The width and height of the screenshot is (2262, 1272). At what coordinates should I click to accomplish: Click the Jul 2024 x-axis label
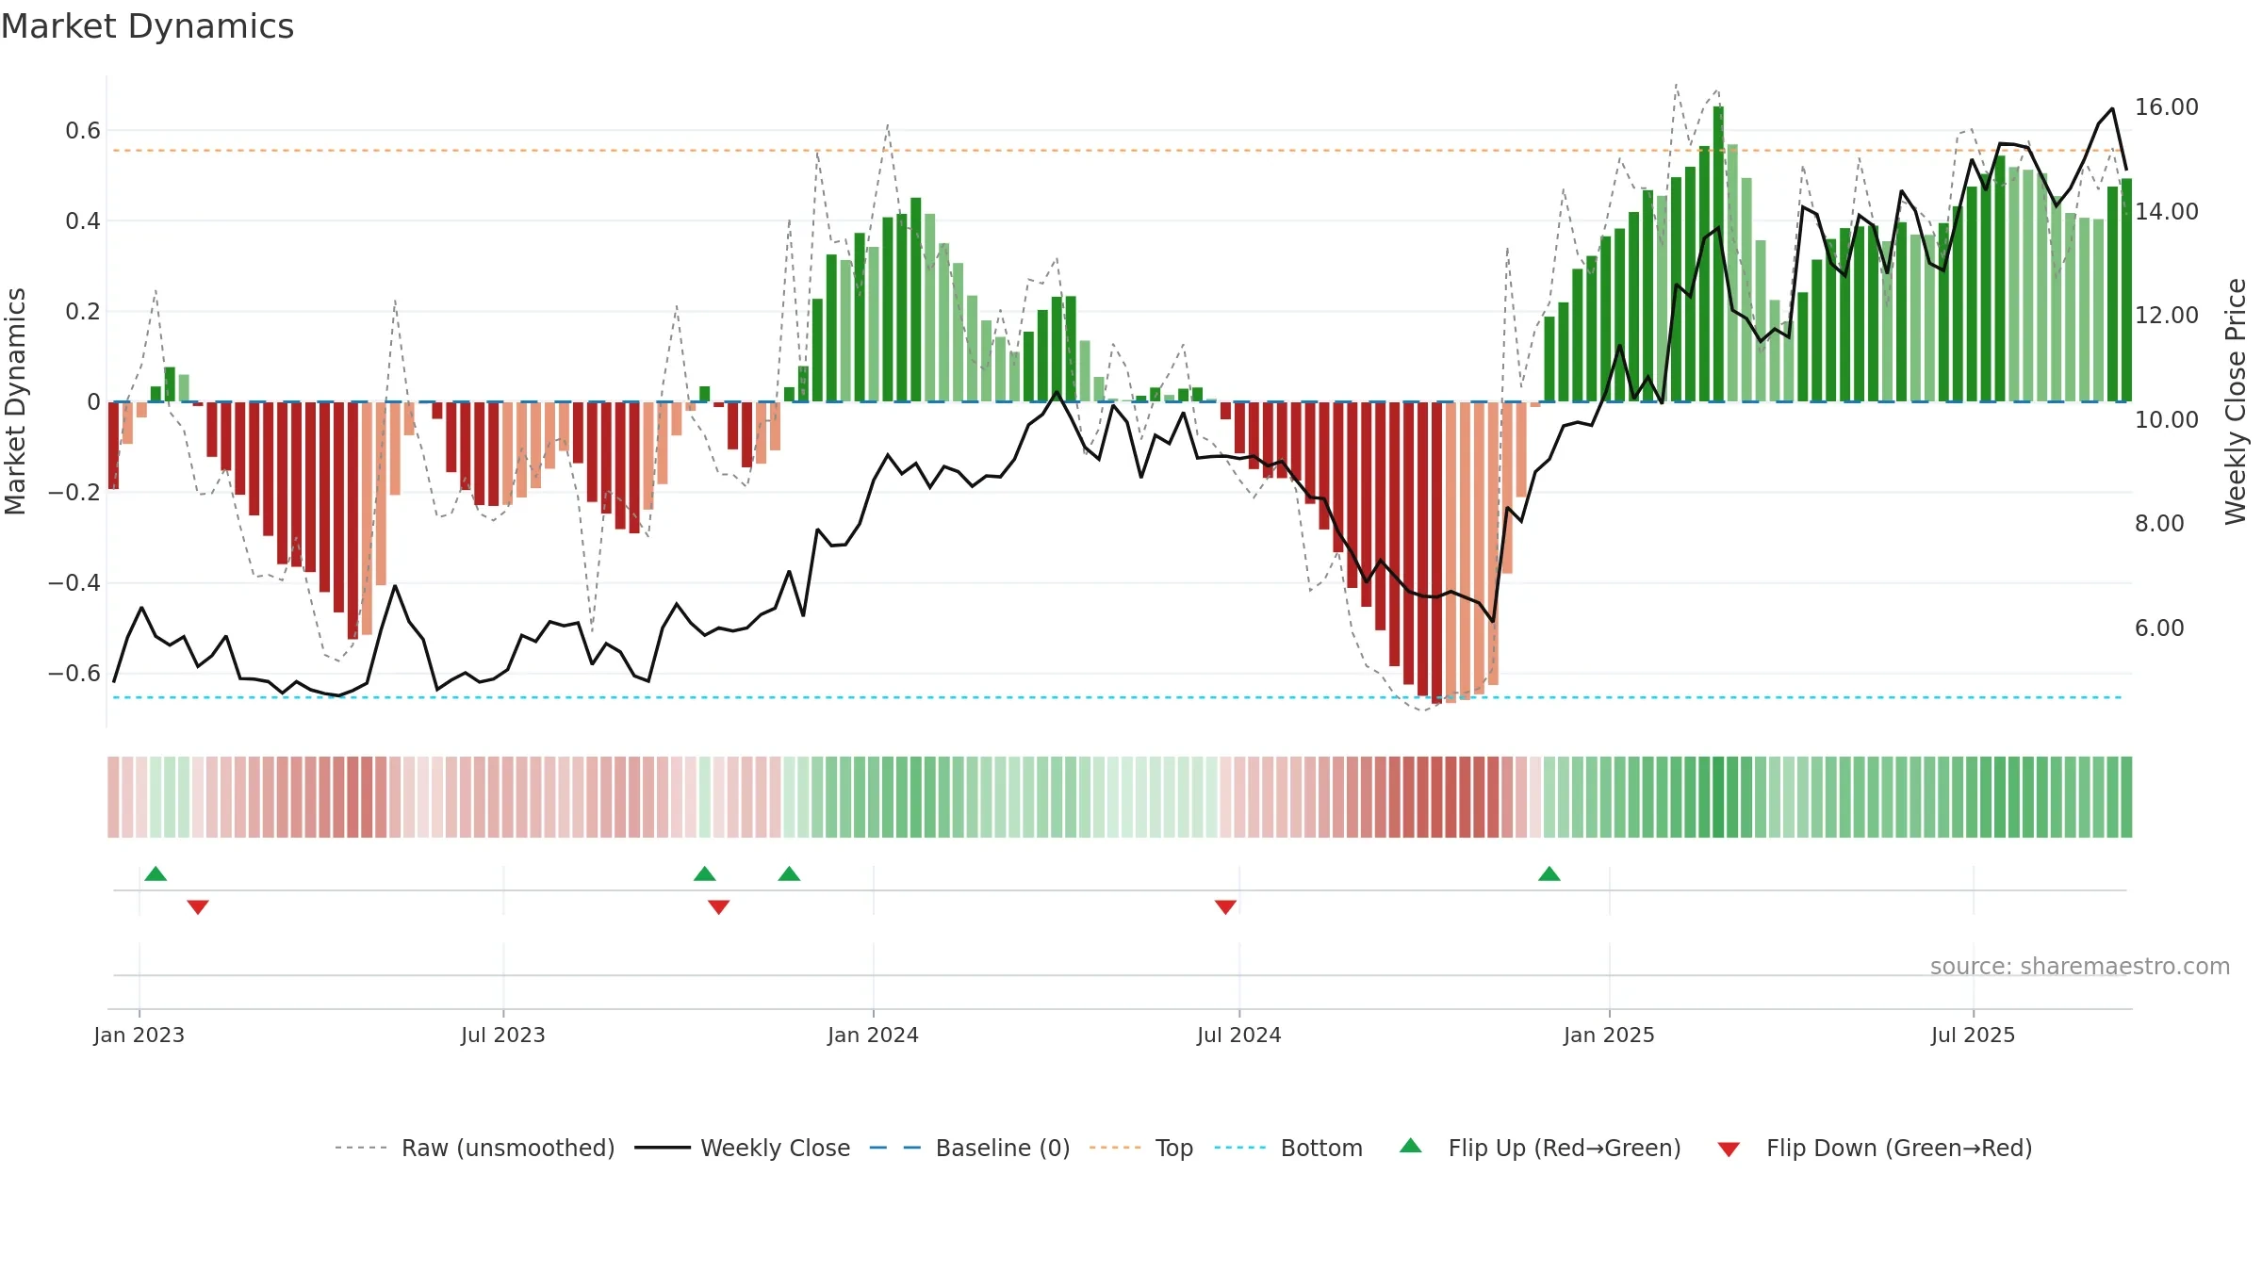pos(1239,1035)
